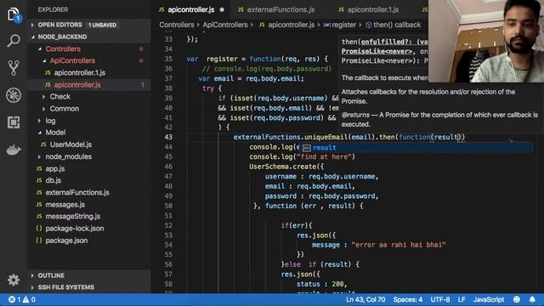The width and height of the screenshot is (544, 306).
Task: Click the warnings count in status bar
Action: (29, 299)
